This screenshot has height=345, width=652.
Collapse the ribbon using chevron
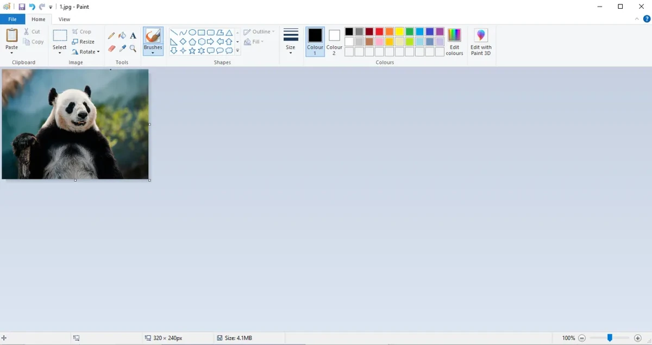point(638,19)
